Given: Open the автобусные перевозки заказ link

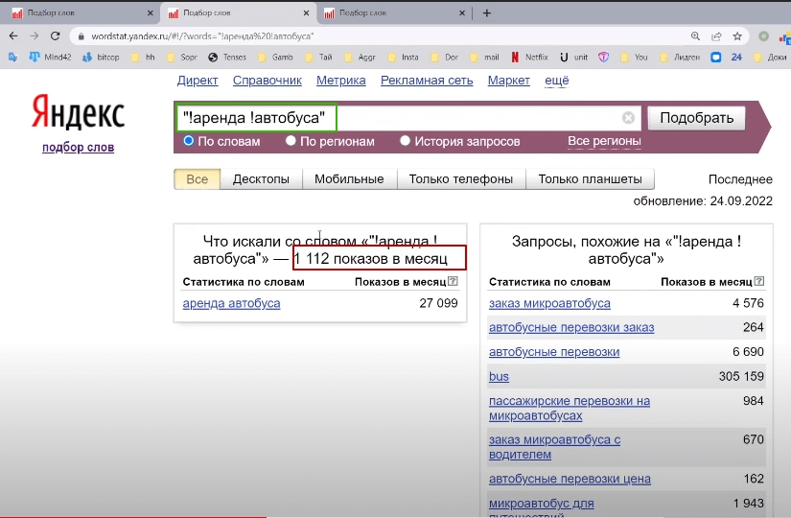Looking at the screenshot, I should coord(571,328).
